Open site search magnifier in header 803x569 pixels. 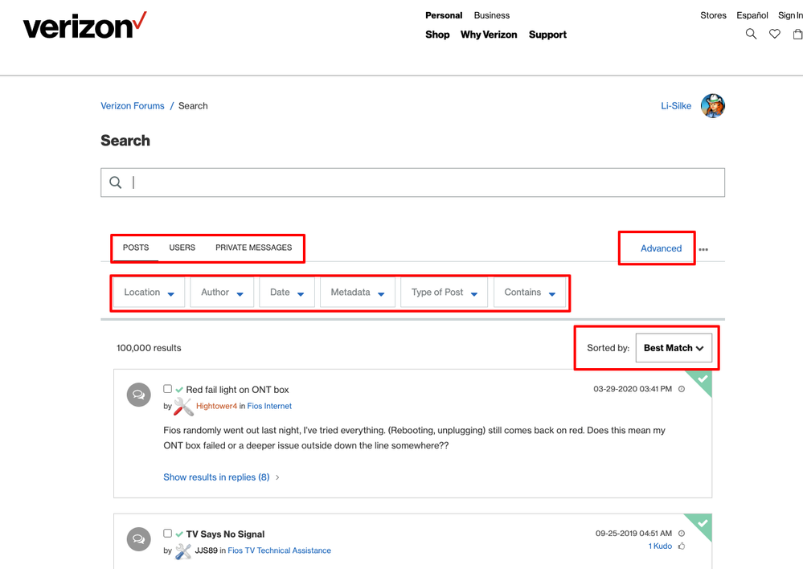(x=751, y=34)
